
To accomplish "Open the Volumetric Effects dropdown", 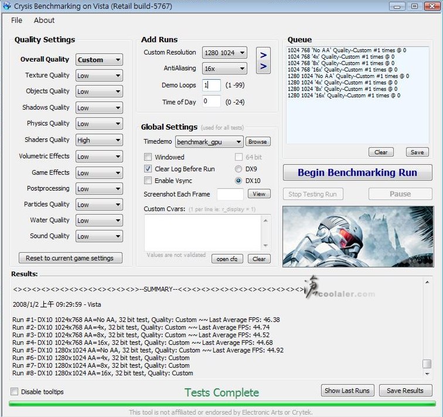I will 99,157.
